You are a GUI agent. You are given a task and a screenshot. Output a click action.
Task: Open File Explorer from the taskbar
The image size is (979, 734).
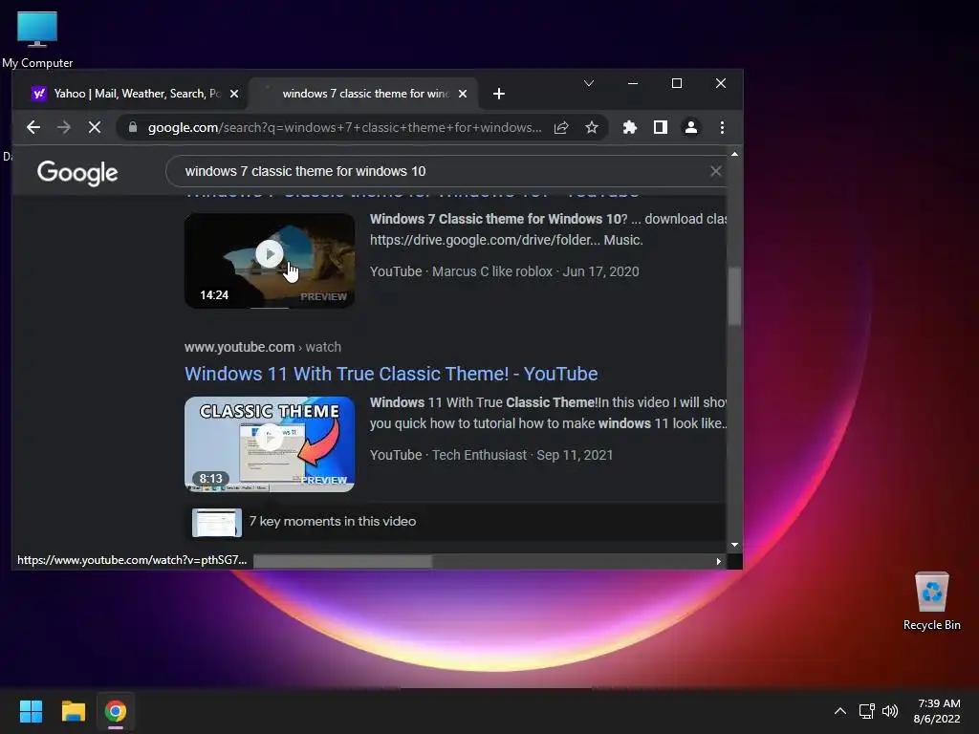point(73,711)
